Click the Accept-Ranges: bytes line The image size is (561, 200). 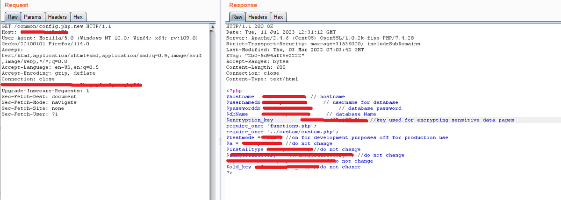[257, 61]
